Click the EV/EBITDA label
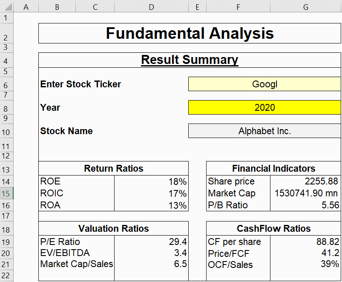 click(x=65, y=253)
